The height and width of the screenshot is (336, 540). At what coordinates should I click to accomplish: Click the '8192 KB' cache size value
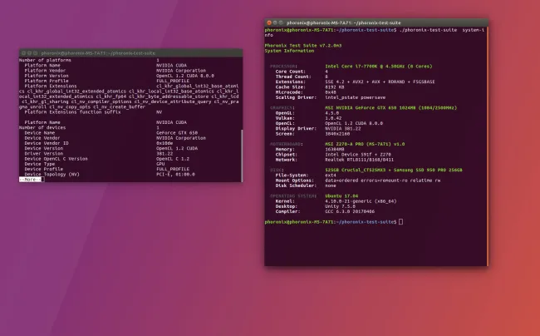coord(335,86)
